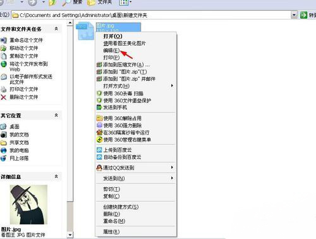Click archive icon beside 添加到压缩文件(A)
316x239 pixels.
(99, 64)
